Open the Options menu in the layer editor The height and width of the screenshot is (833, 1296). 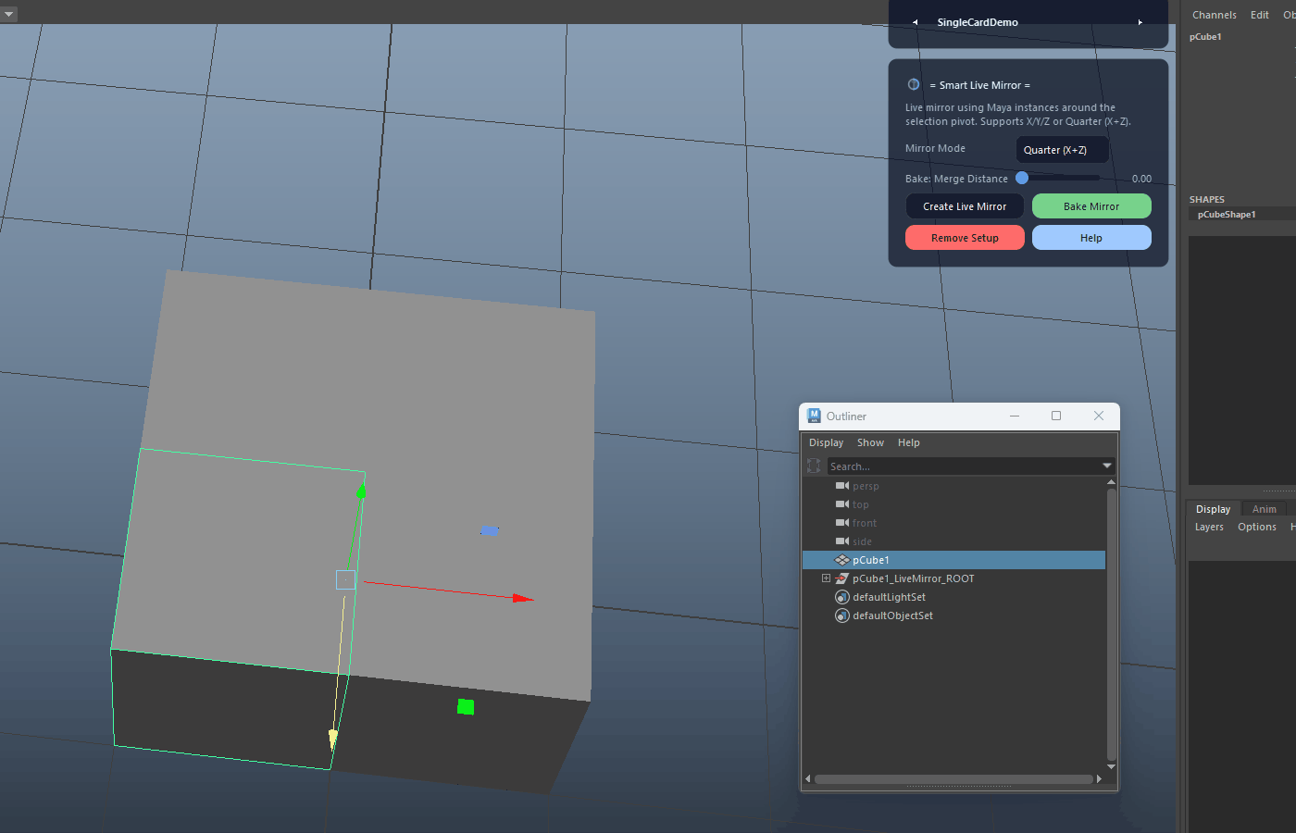tap(1256, 527)
